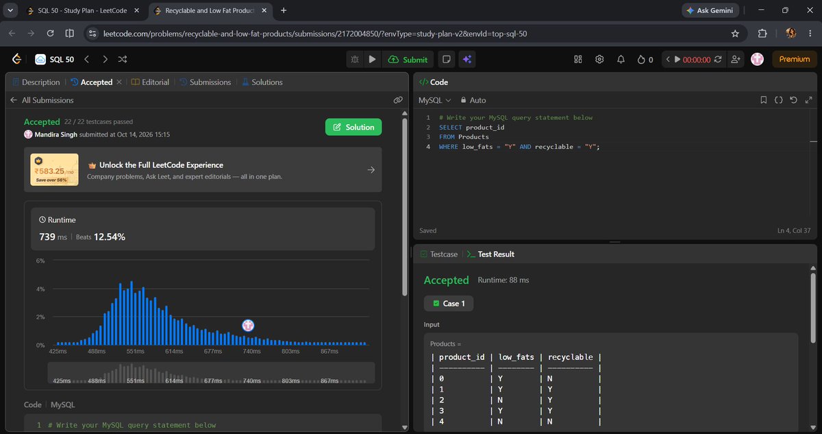Close the Accepted tab
This screenshot has height=434, width=822.
point(119,82)
